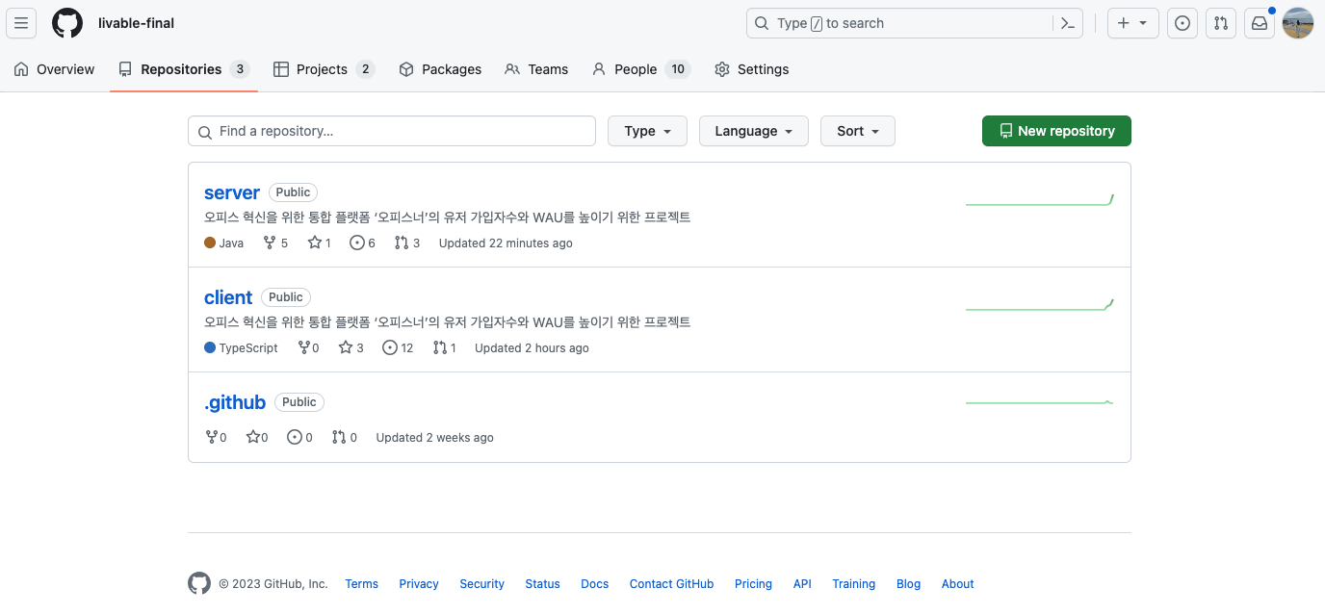Viewport: 1325px width, 614px height.
Task: Open the user profile avatar menu
Action: [1298, 23]
